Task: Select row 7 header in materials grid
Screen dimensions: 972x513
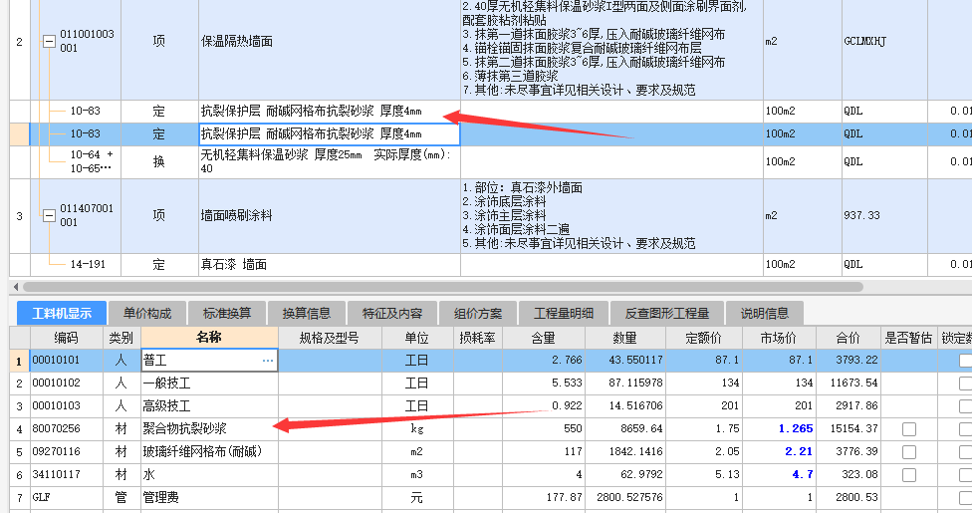Action: pos(19,497)
